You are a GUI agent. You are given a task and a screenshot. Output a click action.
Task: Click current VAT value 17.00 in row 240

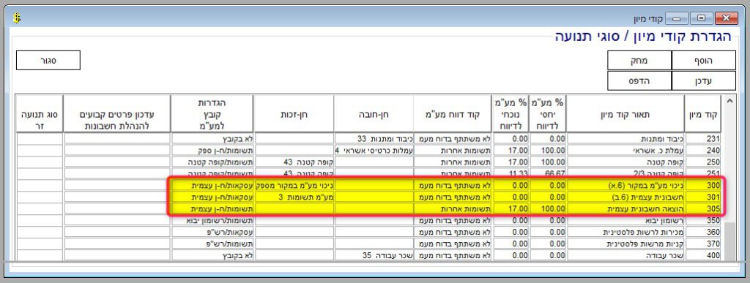click(x=510, y=151)
